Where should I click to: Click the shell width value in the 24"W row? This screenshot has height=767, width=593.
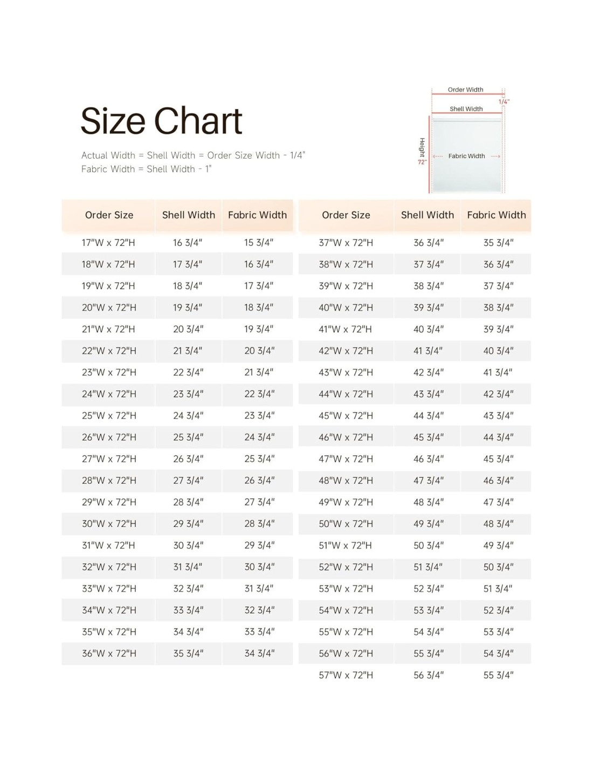click(188, 394)
